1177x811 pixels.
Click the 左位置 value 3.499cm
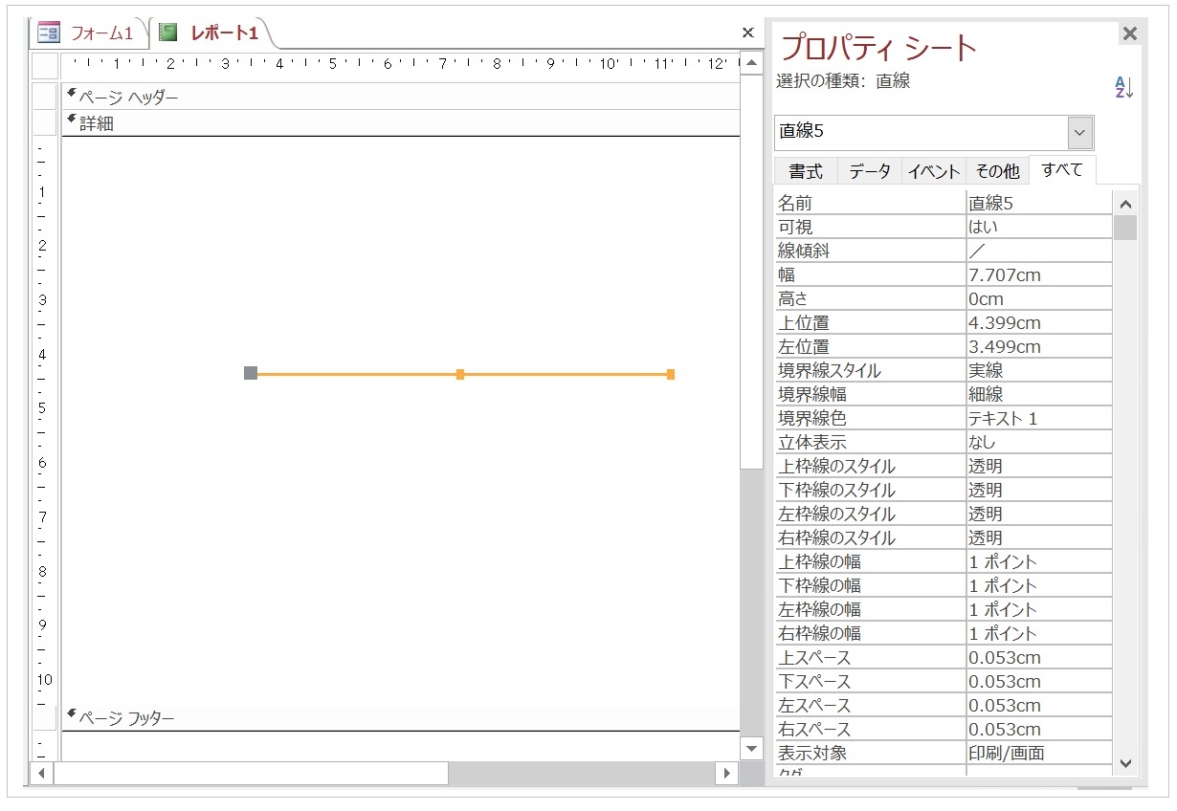1039,346
